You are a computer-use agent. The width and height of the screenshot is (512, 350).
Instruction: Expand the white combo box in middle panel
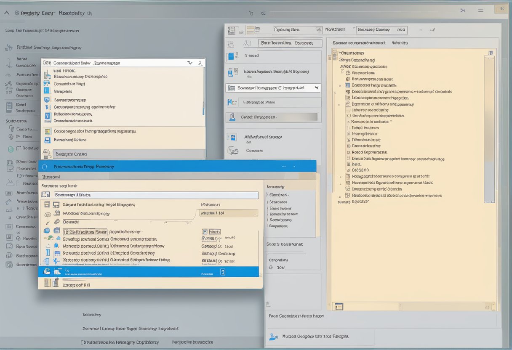[x=316, y=88]
